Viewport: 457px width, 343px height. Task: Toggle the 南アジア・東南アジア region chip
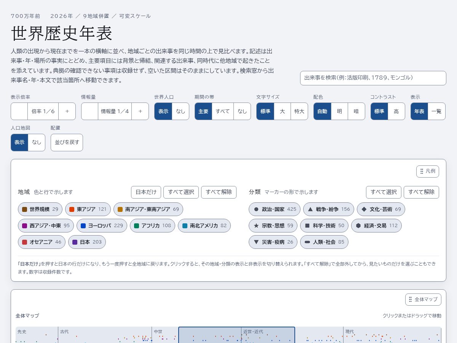tap(148, 209)
